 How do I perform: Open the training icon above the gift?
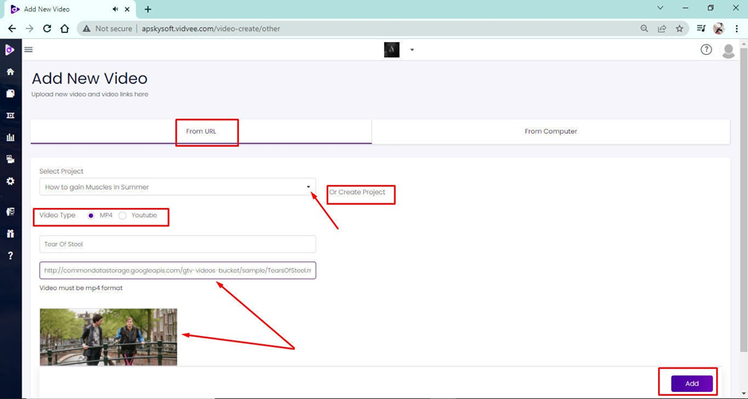[10, 212]
